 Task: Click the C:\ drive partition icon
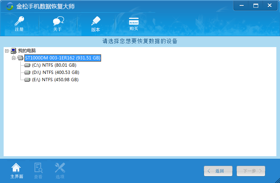click(x=27, y=65)
